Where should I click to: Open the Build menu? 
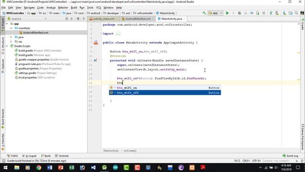pos(74,8)
